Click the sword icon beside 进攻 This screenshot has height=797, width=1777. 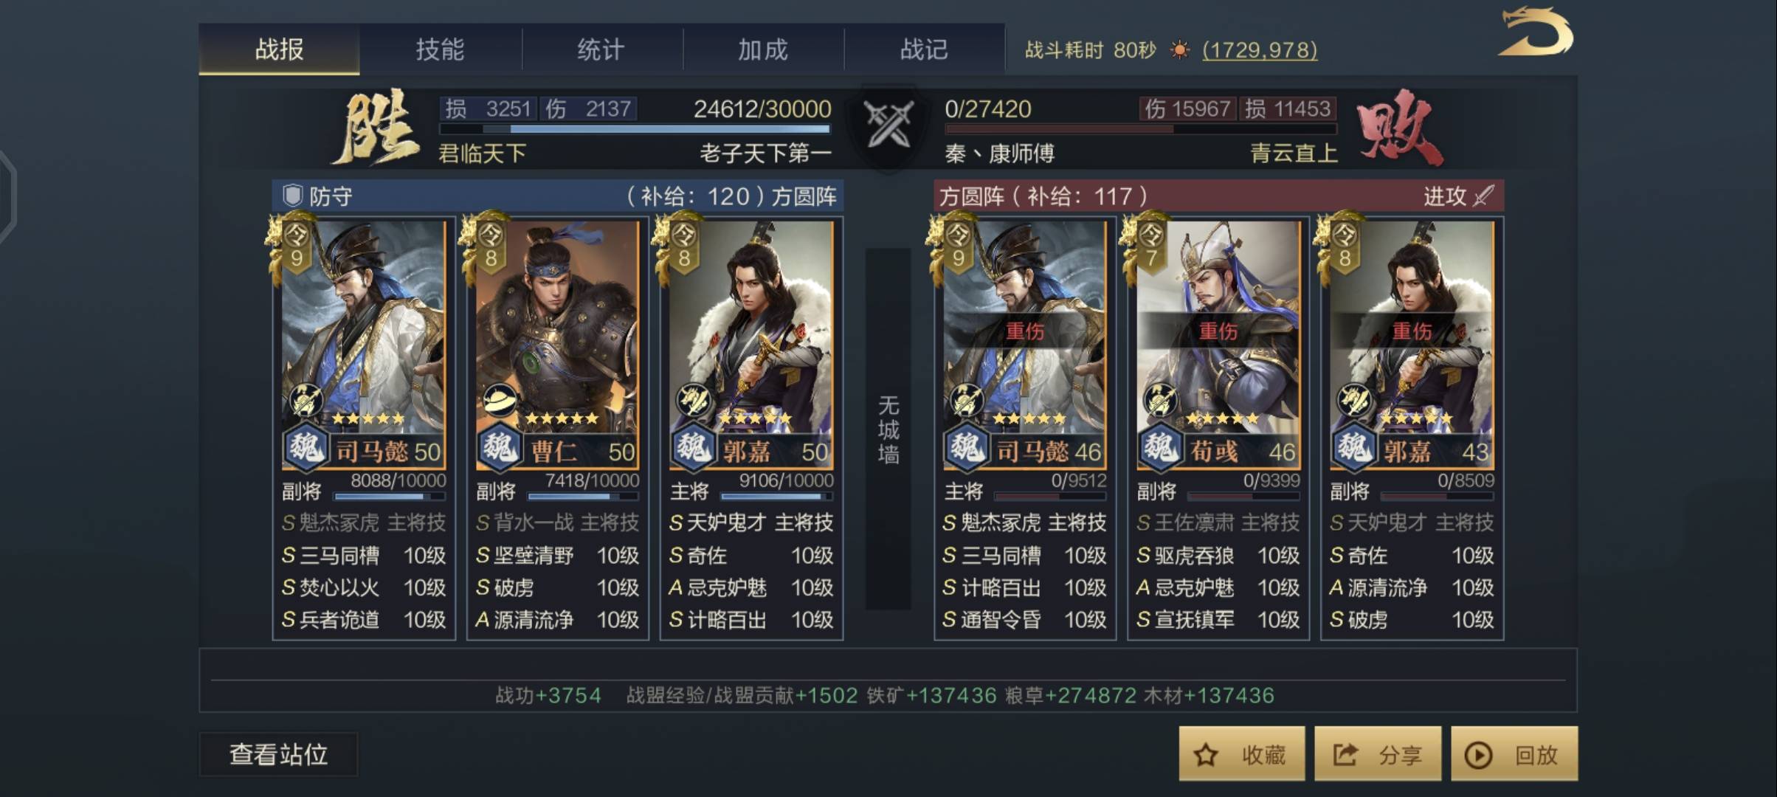(1483, 196)
